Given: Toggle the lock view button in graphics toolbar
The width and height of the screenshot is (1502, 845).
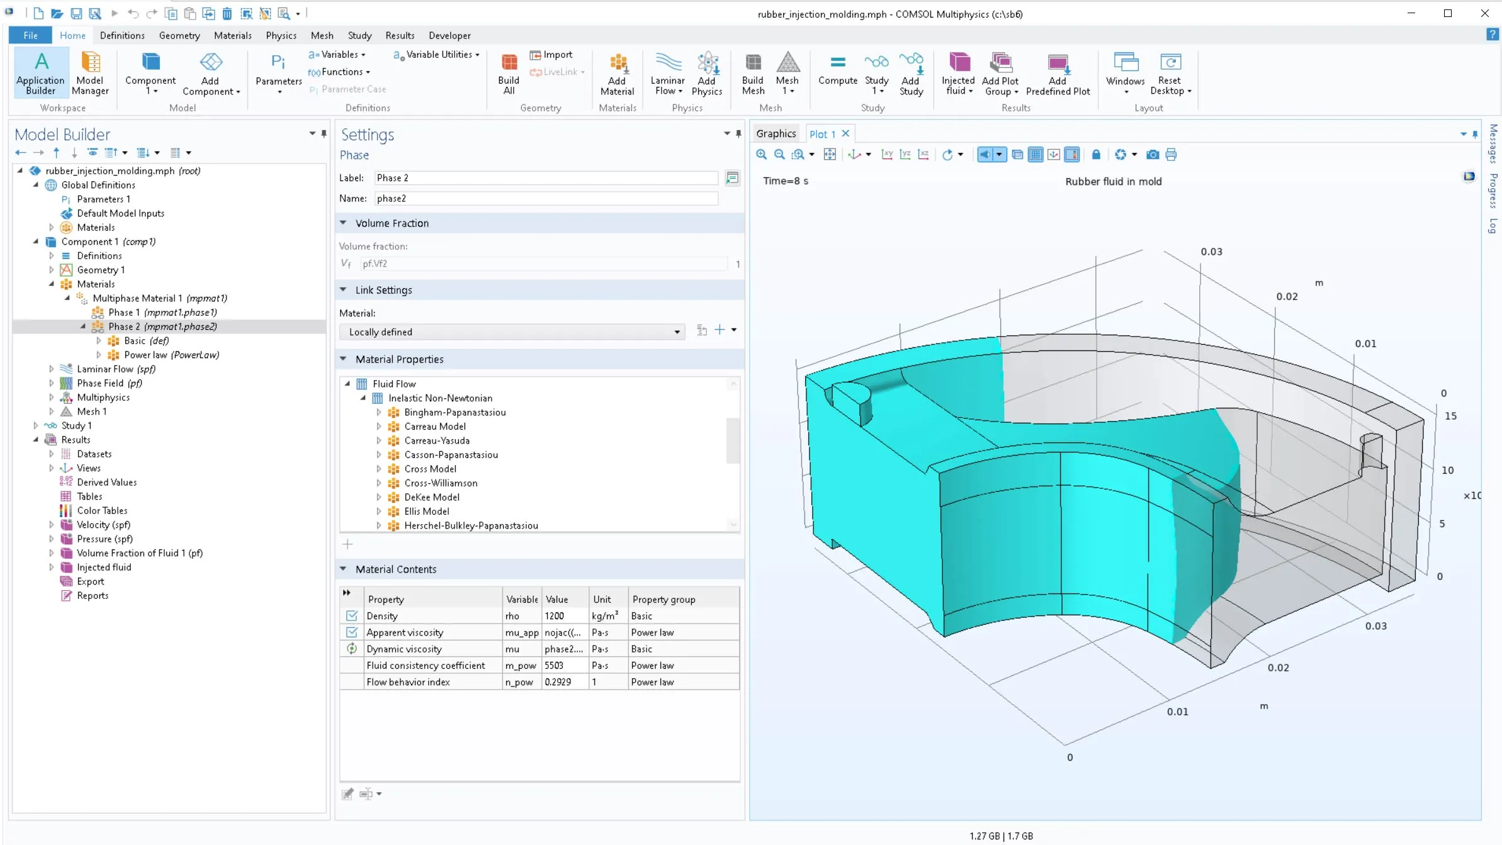Looking at the screenshot, I should pos(1096,155).
